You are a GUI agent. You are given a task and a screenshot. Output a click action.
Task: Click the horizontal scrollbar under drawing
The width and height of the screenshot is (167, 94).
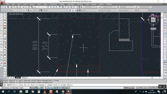(x=135, y=78)
